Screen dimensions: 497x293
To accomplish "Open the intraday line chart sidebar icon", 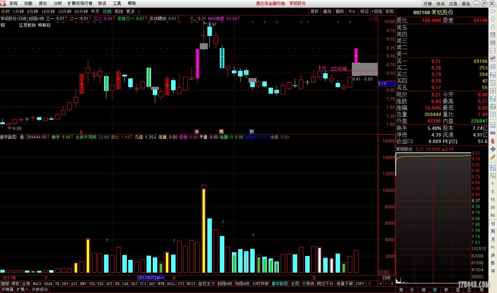I will coord(493,51).
